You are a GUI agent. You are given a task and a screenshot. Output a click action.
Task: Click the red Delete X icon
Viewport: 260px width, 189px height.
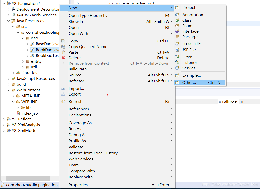pos(63,58)
